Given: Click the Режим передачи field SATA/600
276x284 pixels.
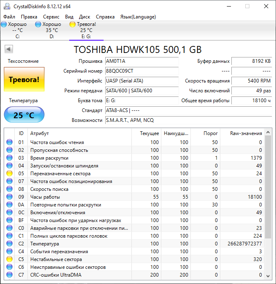Looking at the screenshot, I should [142, 91].
